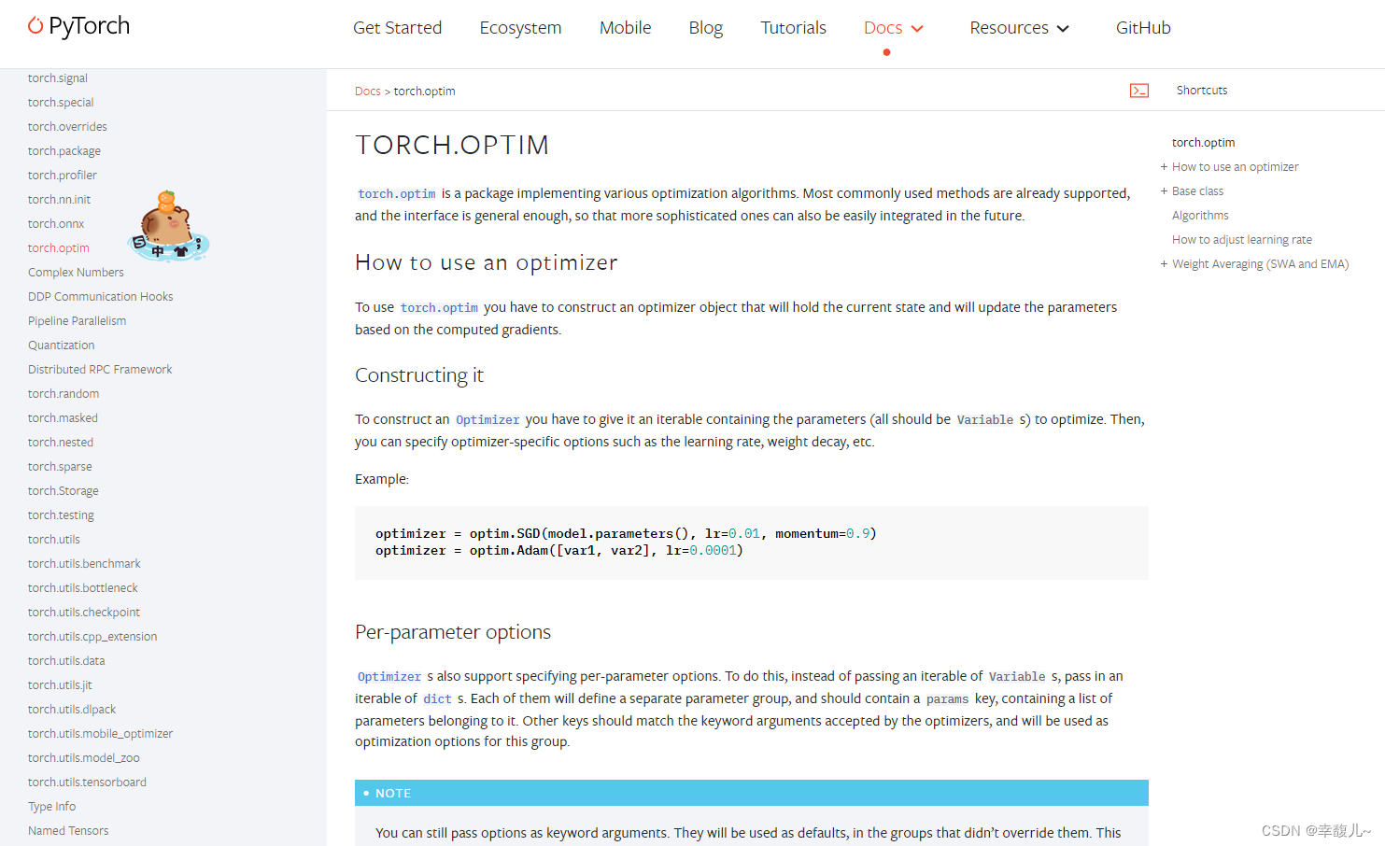Open torch.Storage in sidebar

pos(63,491)
